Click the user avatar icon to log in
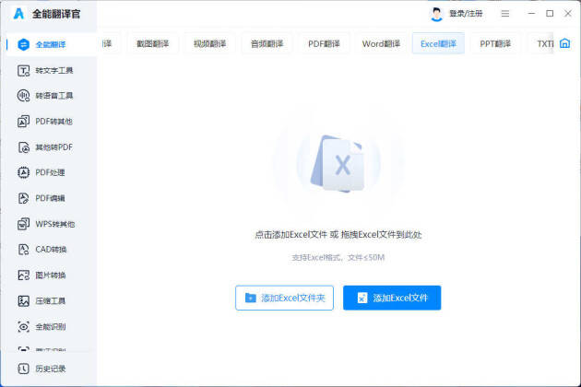The height and width of the screenshot is (387, 581). click(436, 14)
